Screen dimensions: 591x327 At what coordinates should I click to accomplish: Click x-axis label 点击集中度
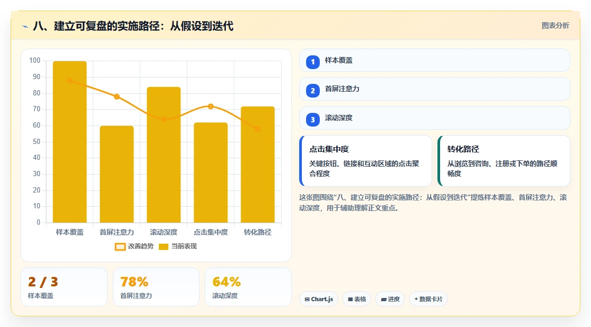point(211,233)
